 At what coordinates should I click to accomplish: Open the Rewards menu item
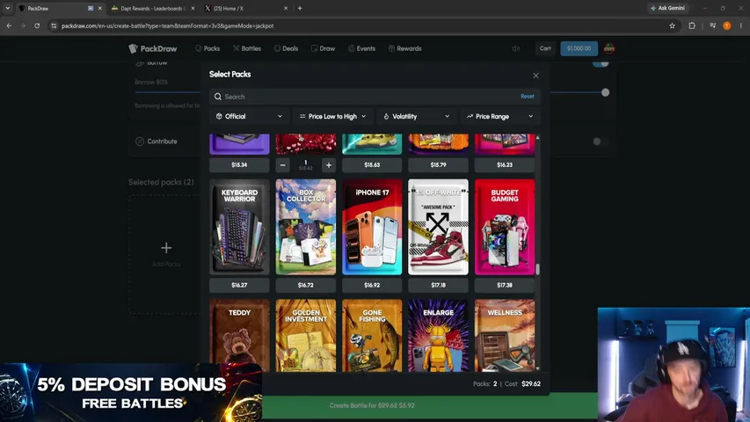pyautogui.click(x=404, y=48)
